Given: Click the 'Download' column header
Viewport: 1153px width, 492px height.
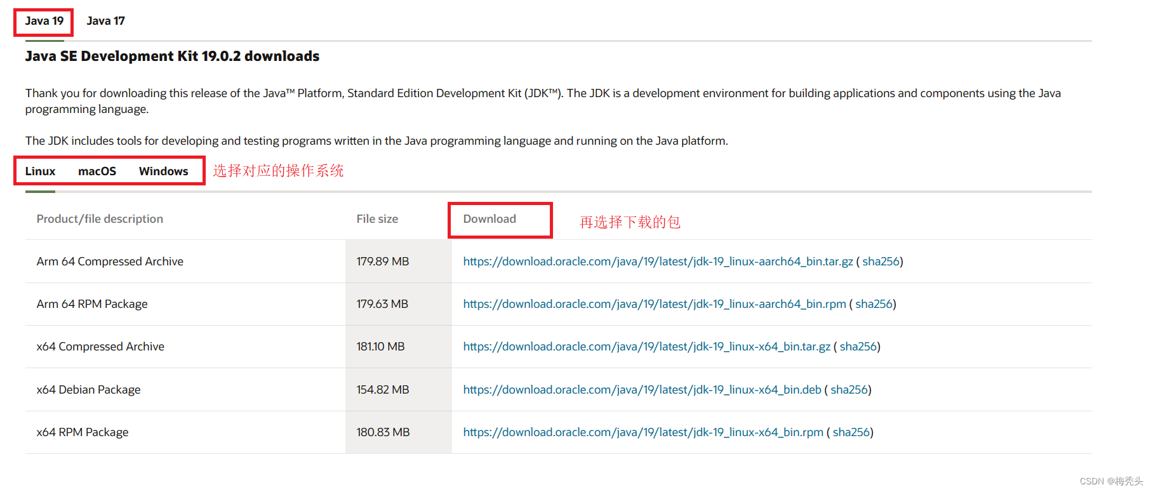Looking at the screenshot, I should click(x=490, y=219).
